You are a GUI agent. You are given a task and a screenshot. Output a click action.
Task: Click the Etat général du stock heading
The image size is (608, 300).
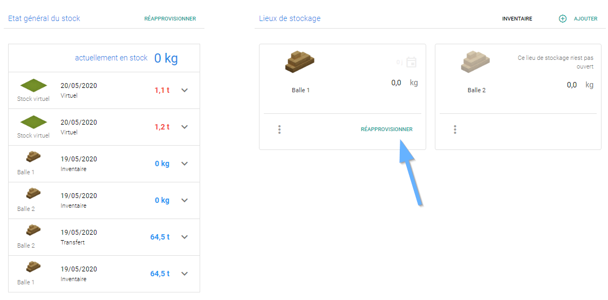[44, 18]
